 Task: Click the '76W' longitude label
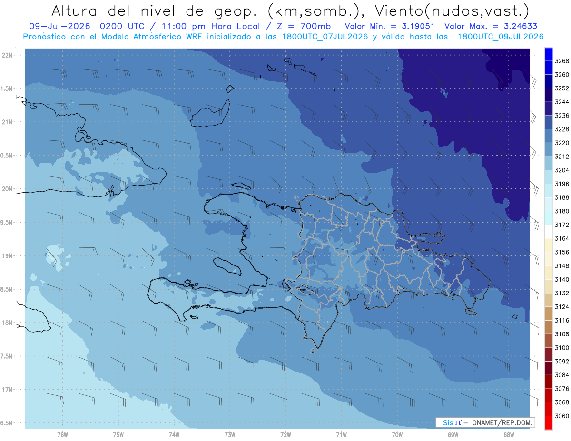62,435
